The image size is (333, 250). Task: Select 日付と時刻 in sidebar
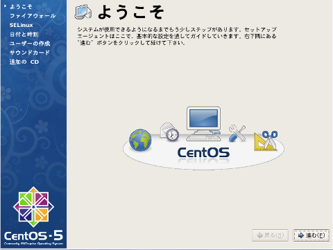(x=24, y=35)
